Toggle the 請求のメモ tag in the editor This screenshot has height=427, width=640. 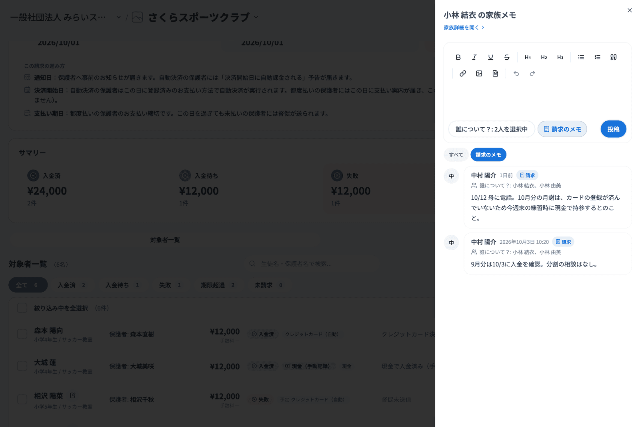point(562,129)
